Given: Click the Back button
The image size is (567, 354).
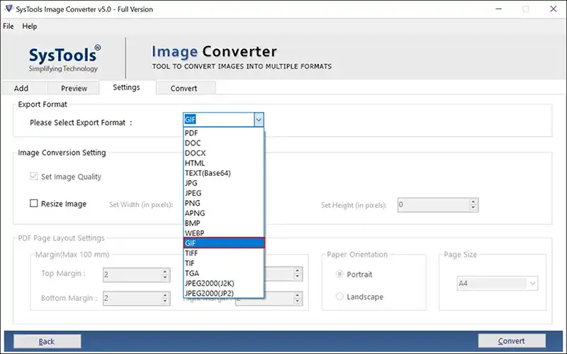Looking at the screenshot, I should point(47,341).
